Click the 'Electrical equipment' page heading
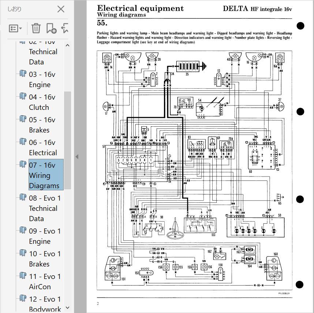 click(x=140, y=8)
